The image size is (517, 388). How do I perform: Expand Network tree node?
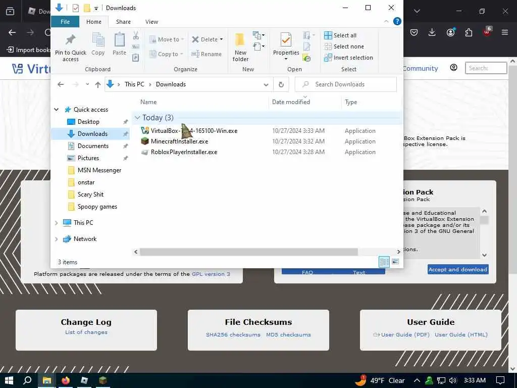point(57,239)
